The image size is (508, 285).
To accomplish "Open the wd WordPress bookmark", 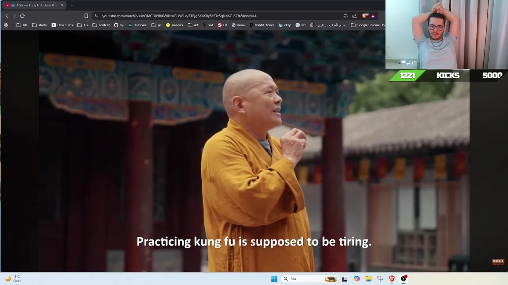I will 300,25.
